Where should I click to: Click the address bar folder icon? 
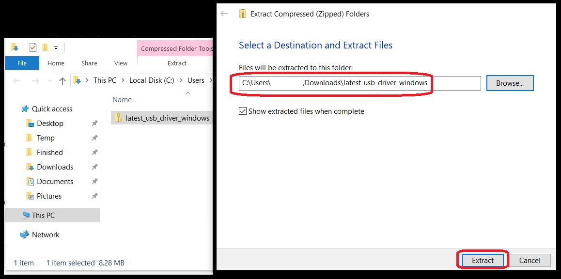pyautogui.click(x=77, y=80)
